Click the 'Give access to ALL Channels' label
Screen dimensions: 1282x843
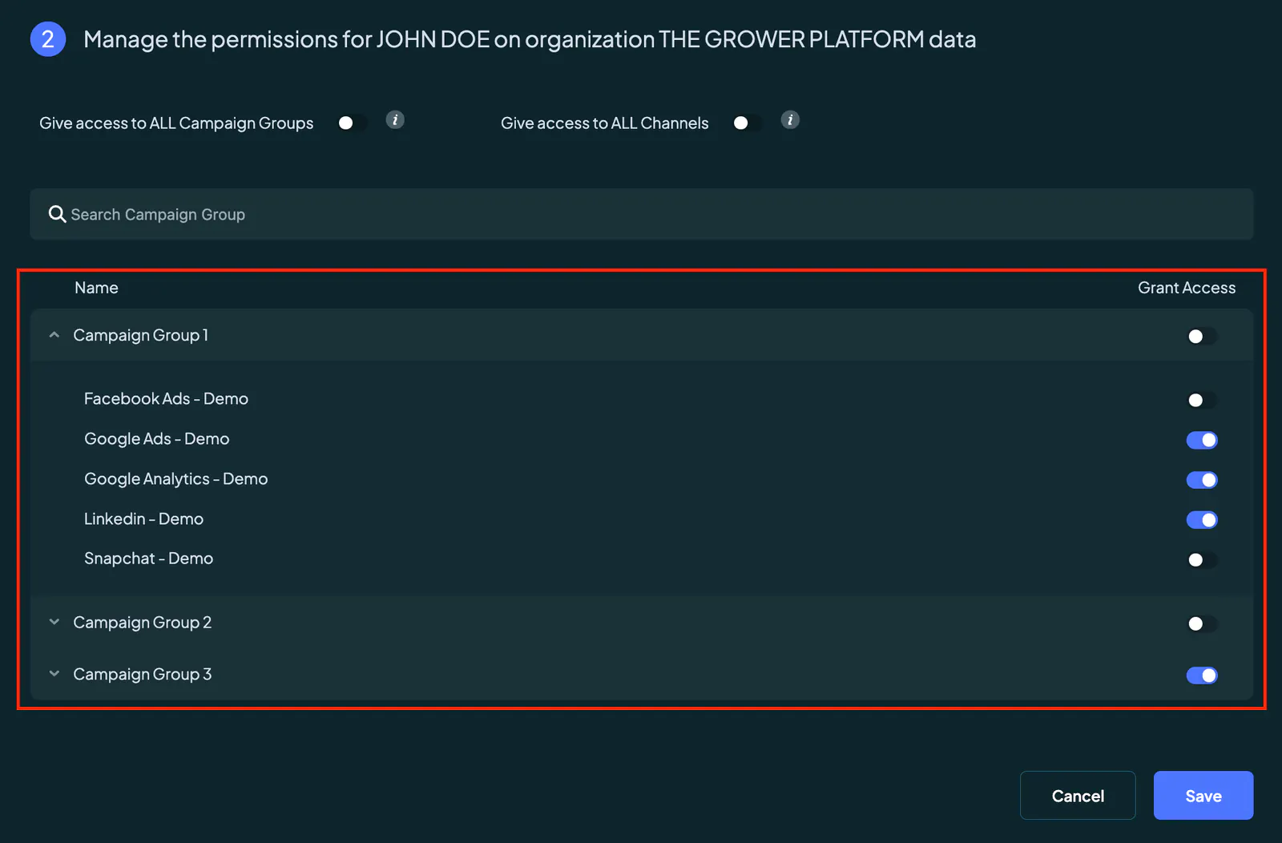[605, 123]
